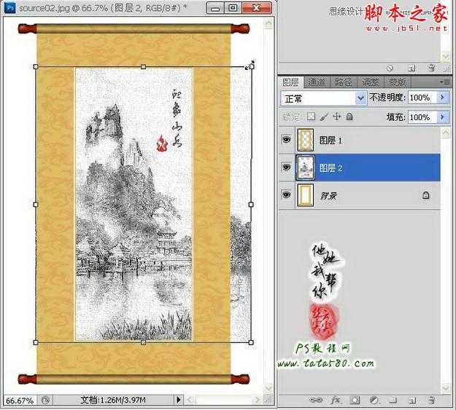Image resolution: width=456 pixels, height=410 pixels.
Task: Click the lock icon on 背景 layer
Action: (x=426, y=195)
